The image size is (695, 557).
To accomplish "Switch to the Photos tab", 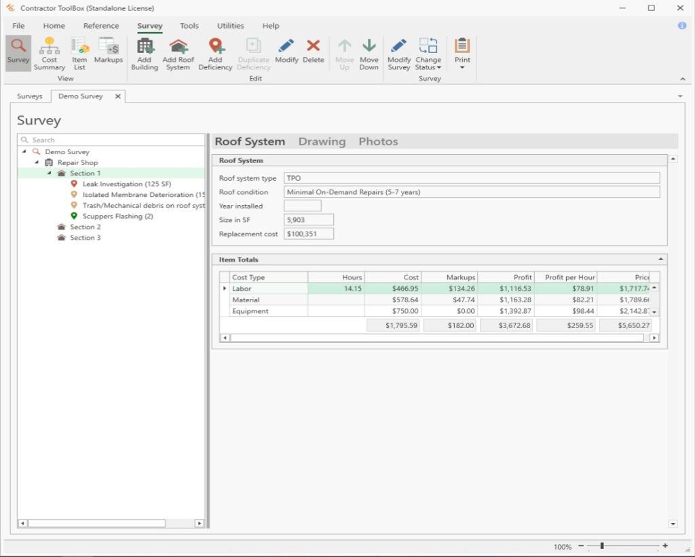I will pos(378,141).
